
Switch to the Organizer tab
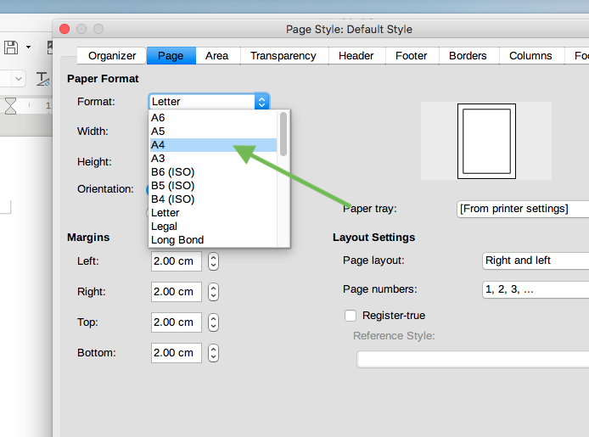tap(112, 56)
